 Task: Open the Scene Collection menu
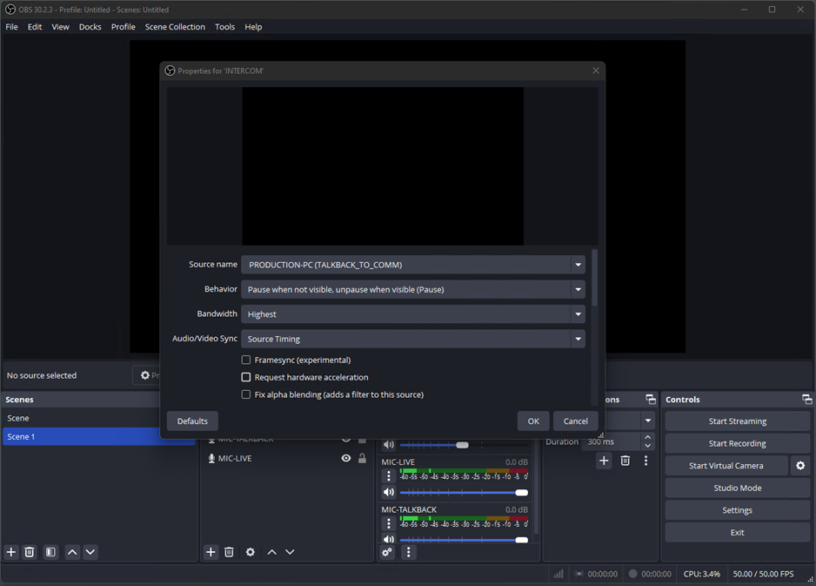click(175, 27)
